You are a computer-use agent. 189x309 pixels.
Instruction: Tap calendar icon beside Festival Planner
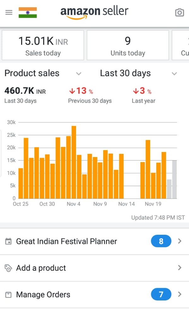8,241
